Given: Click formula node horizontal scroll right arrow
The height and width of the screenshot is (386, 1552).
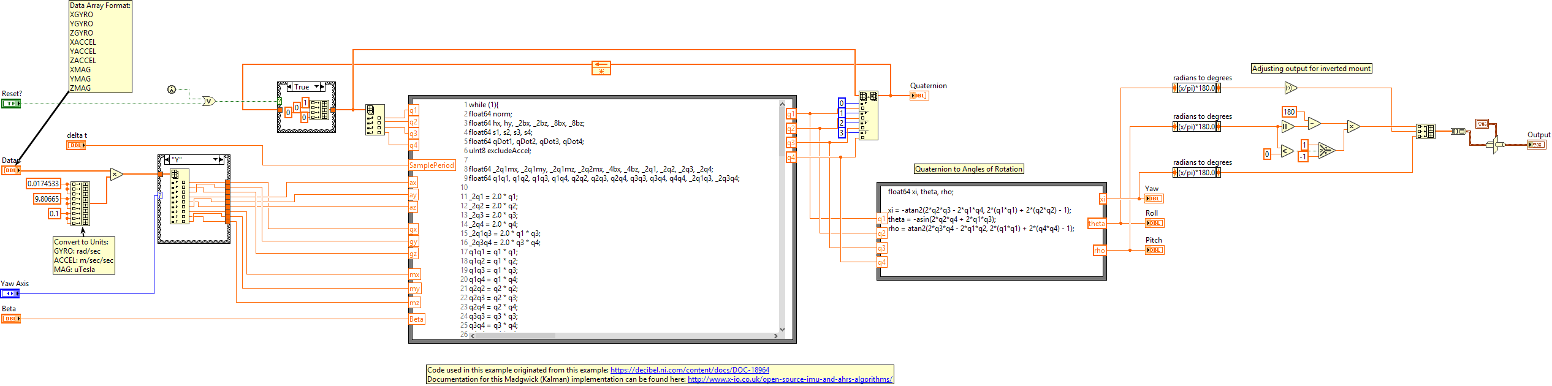Looking at the screenshot, I should (x=775, y=336).
